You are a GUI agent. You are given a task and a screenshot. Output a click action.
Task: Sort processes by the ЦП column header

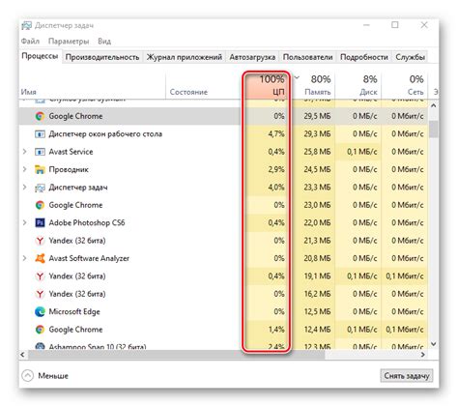[267, 85]
